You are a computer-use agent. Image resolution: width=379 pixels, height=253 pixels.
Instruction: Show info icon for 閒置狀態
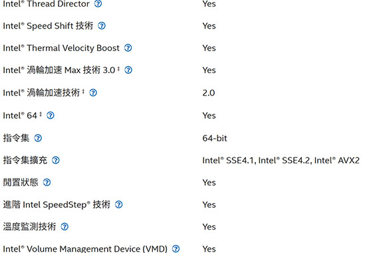(x=47, y=182)
